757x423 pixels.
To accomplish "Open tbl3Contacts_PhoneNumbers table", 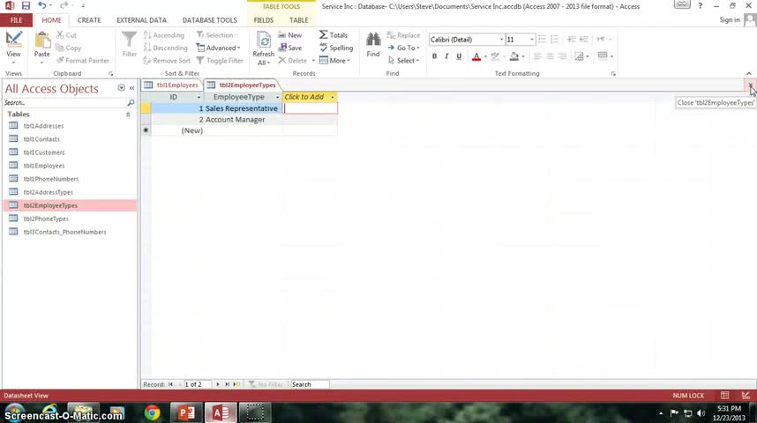I will pyautogui.click(x=64, y=232).
